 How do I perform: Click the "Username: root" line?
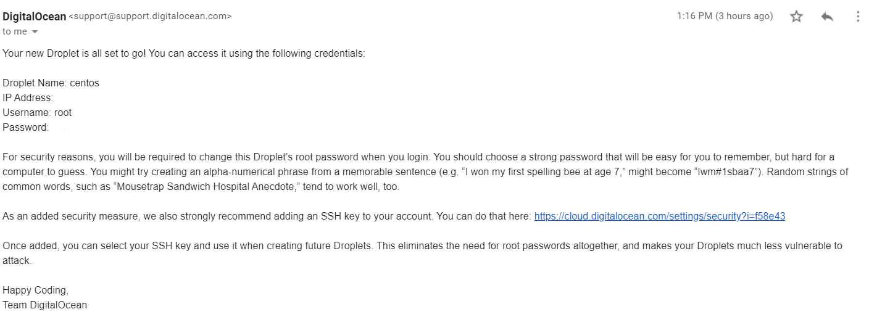pyautogui.click(x=37, y=112)
